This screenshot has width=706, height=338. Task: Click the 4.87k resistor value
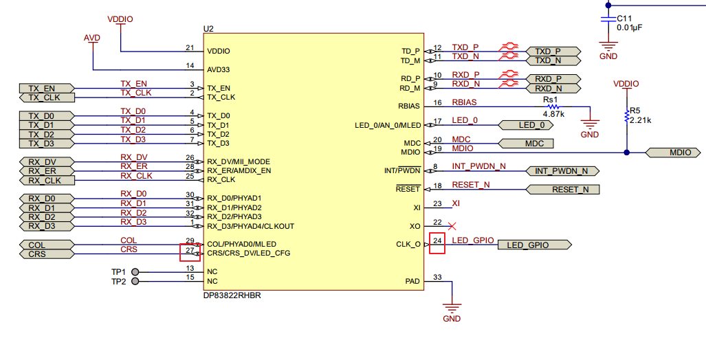[554, 114]
